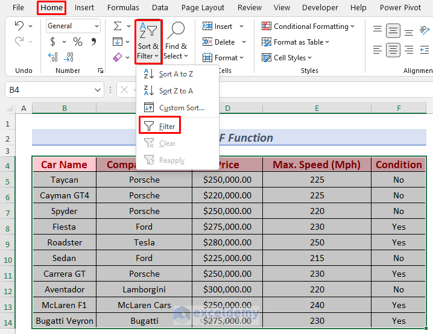
Task: Expand the AutoSum dropdown arrow
Action: pos(128,26)
